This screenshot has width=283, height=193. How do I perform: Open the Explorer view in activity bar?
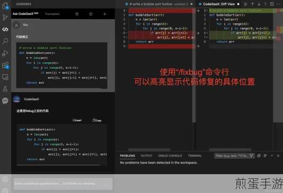click(5, 6)
